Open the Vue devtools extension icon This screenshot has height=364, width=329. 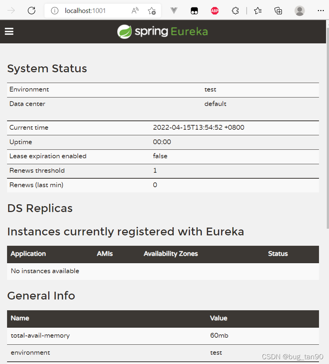tap(174, 11)
